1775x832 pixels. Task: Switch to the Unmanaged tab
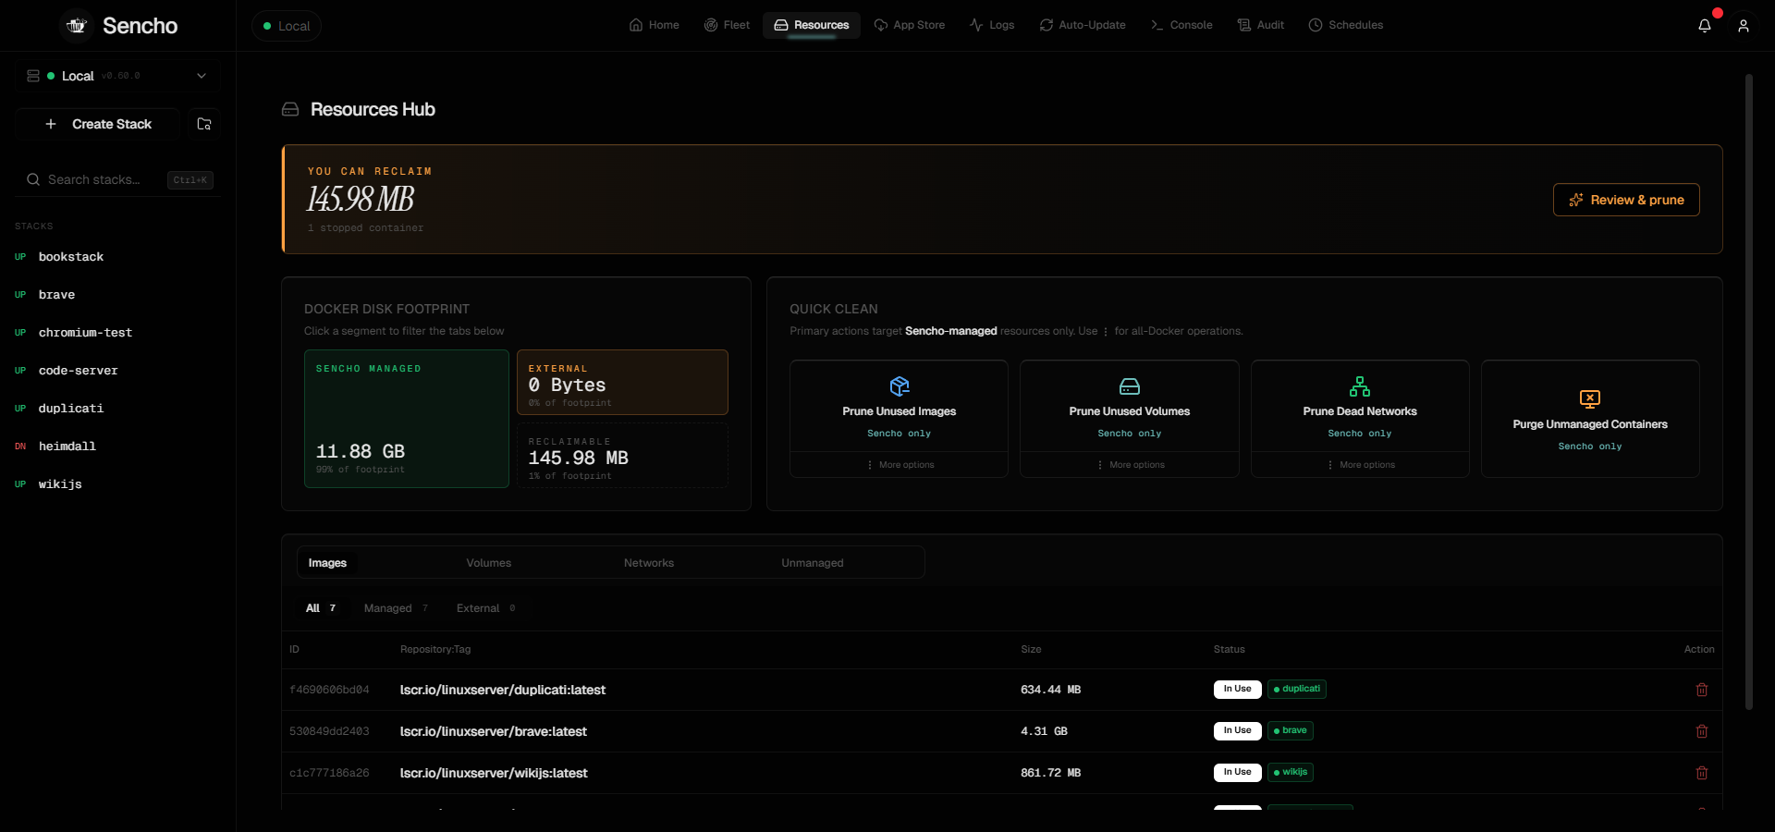pos(813,563)
